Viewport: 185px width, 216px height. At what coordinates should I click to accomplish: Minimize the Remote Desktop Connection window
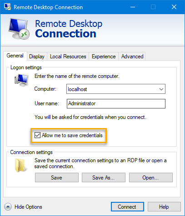[x=133, y=7]
